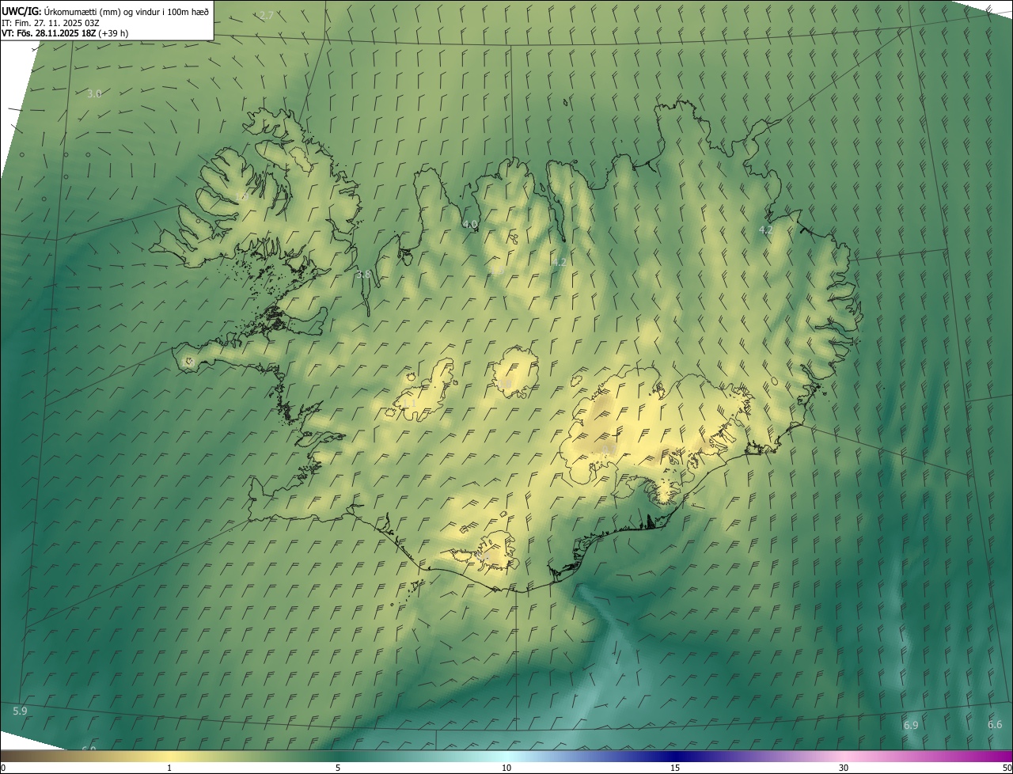
Task: Click the 6.6 value label on the map
Action: pyautogui.click(x=995, y=724)
